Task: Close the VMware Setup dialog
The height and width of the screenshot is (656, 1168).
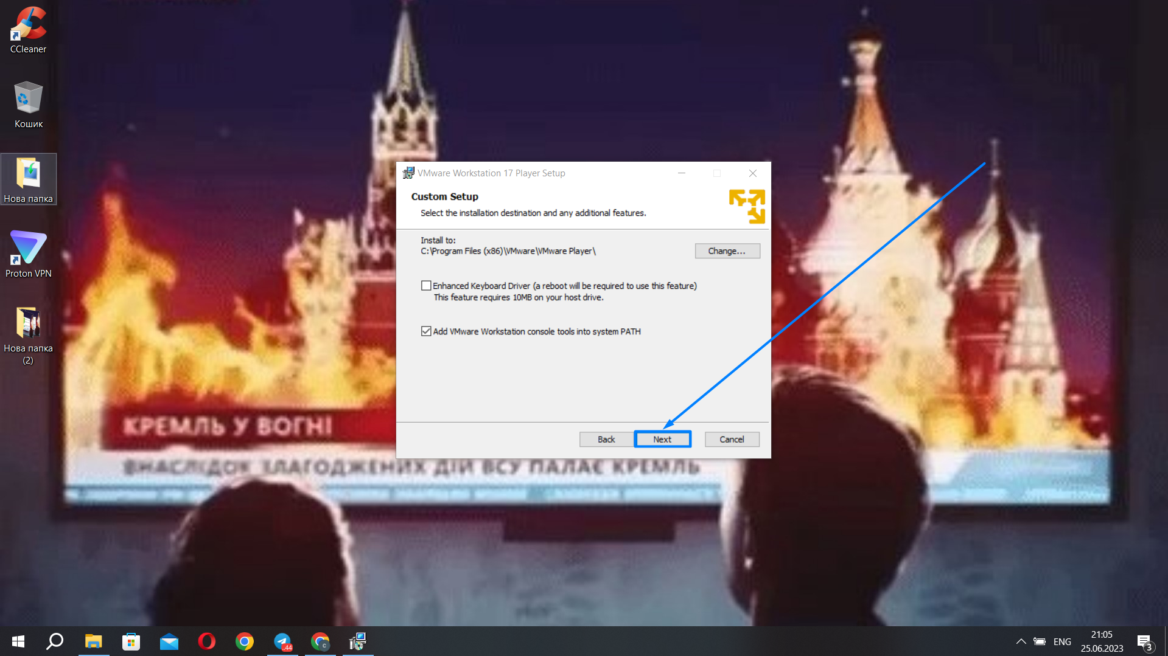Action: tap(753, 173)
